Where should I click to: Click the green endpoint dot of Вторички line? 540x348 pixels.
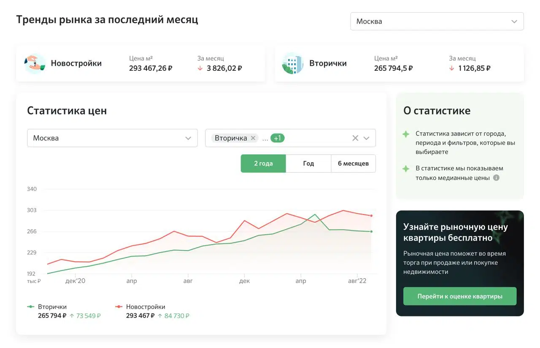(x=371, y=231)
